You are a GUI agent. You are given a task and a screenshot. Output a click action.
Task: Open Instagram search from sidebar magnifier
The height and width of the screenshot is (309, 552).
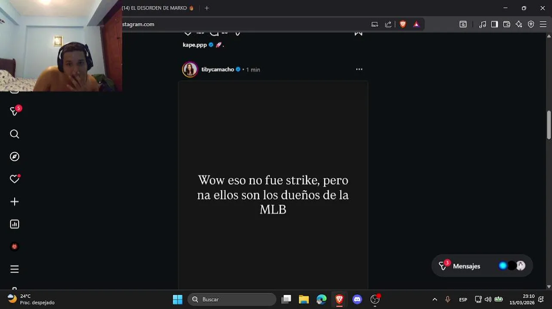tap(15, 134)
